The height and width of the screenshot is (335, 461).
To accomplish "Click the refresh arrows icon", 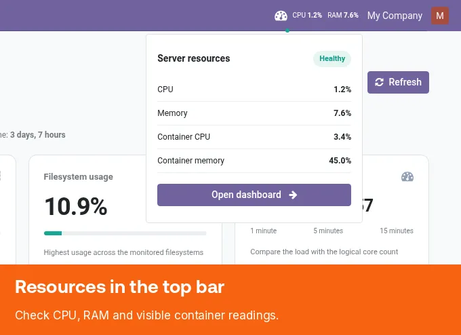I will pos(379,82).
